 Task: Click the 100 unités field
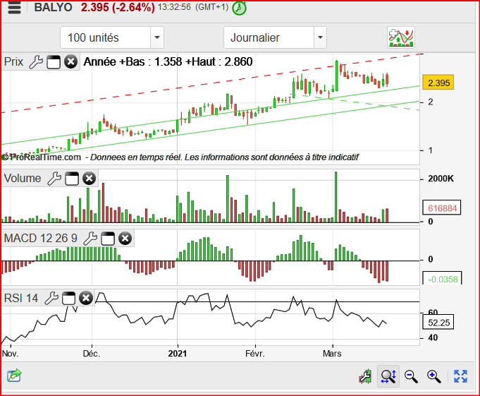point(106,37)
